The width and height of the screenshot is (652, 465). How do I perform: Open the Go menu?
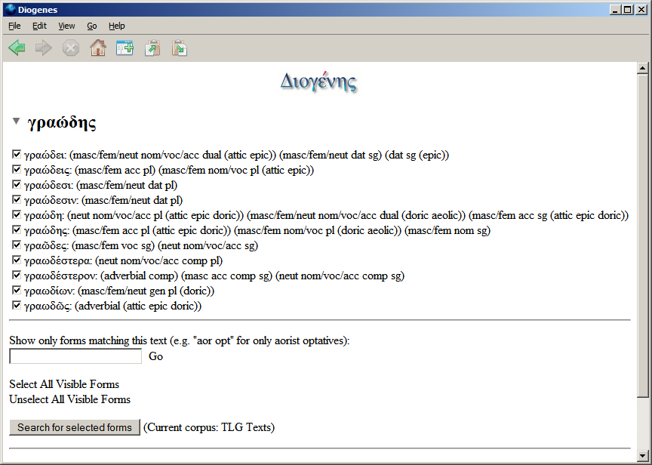(x=91, y=26)
